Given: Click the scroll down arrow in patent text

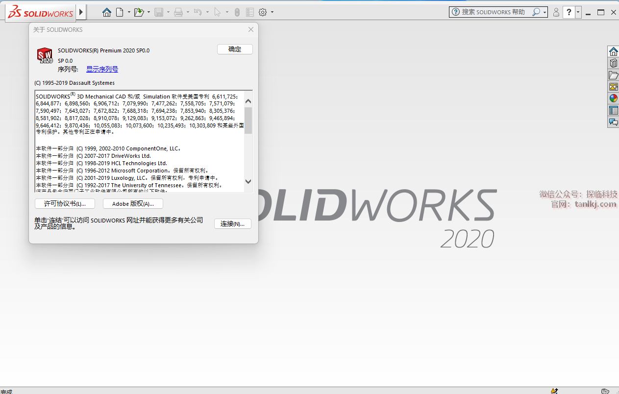Looking at the screenshot, I should [x=248, y=181].
